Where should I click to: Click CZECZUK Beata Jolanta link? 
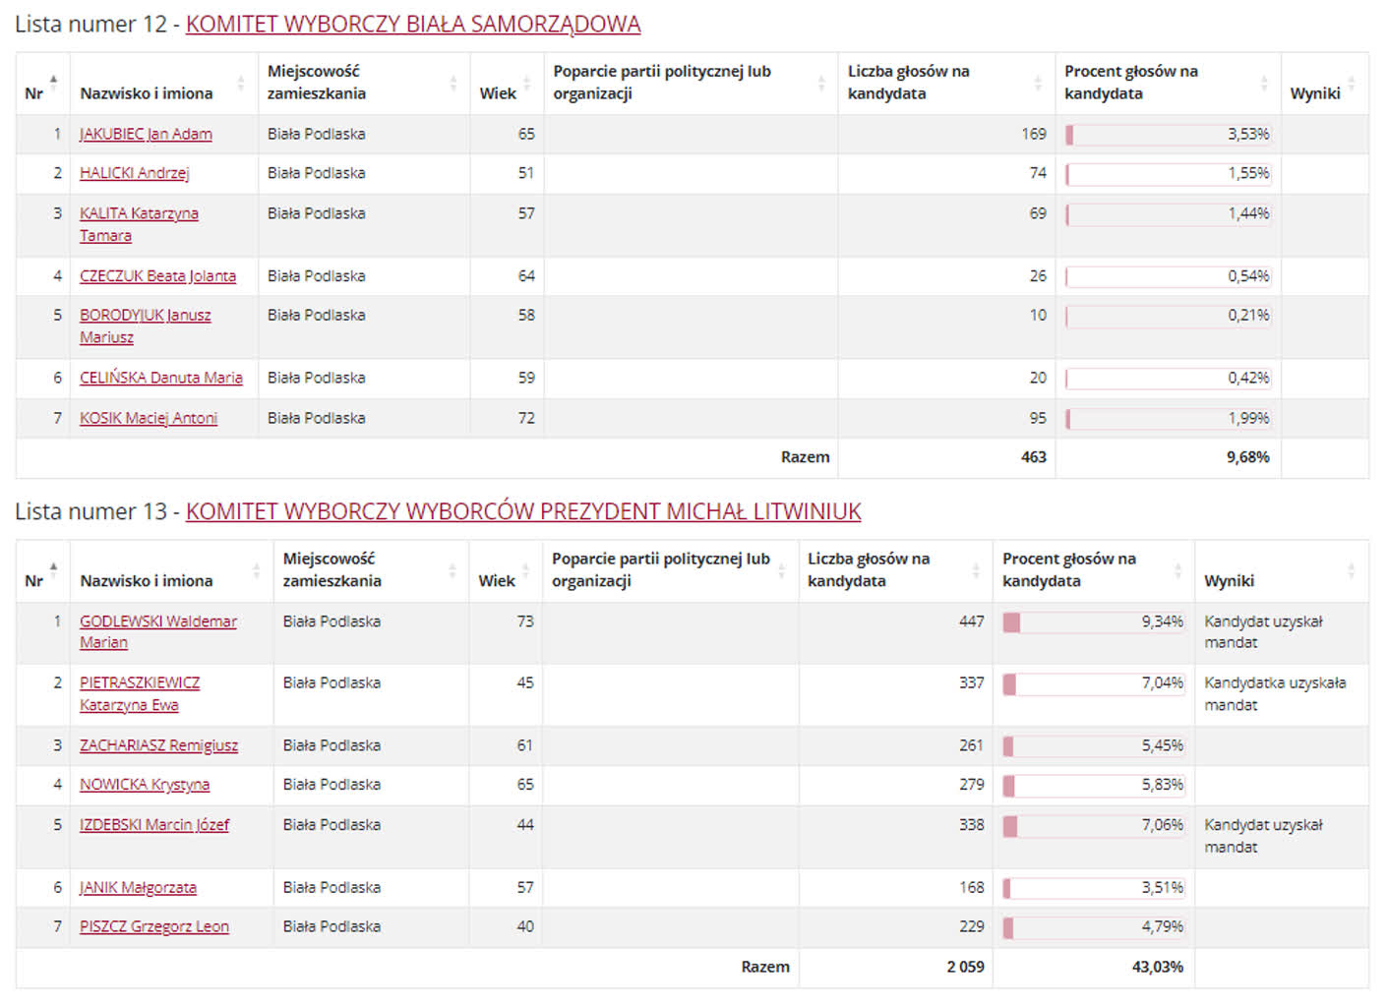(157, 276)
